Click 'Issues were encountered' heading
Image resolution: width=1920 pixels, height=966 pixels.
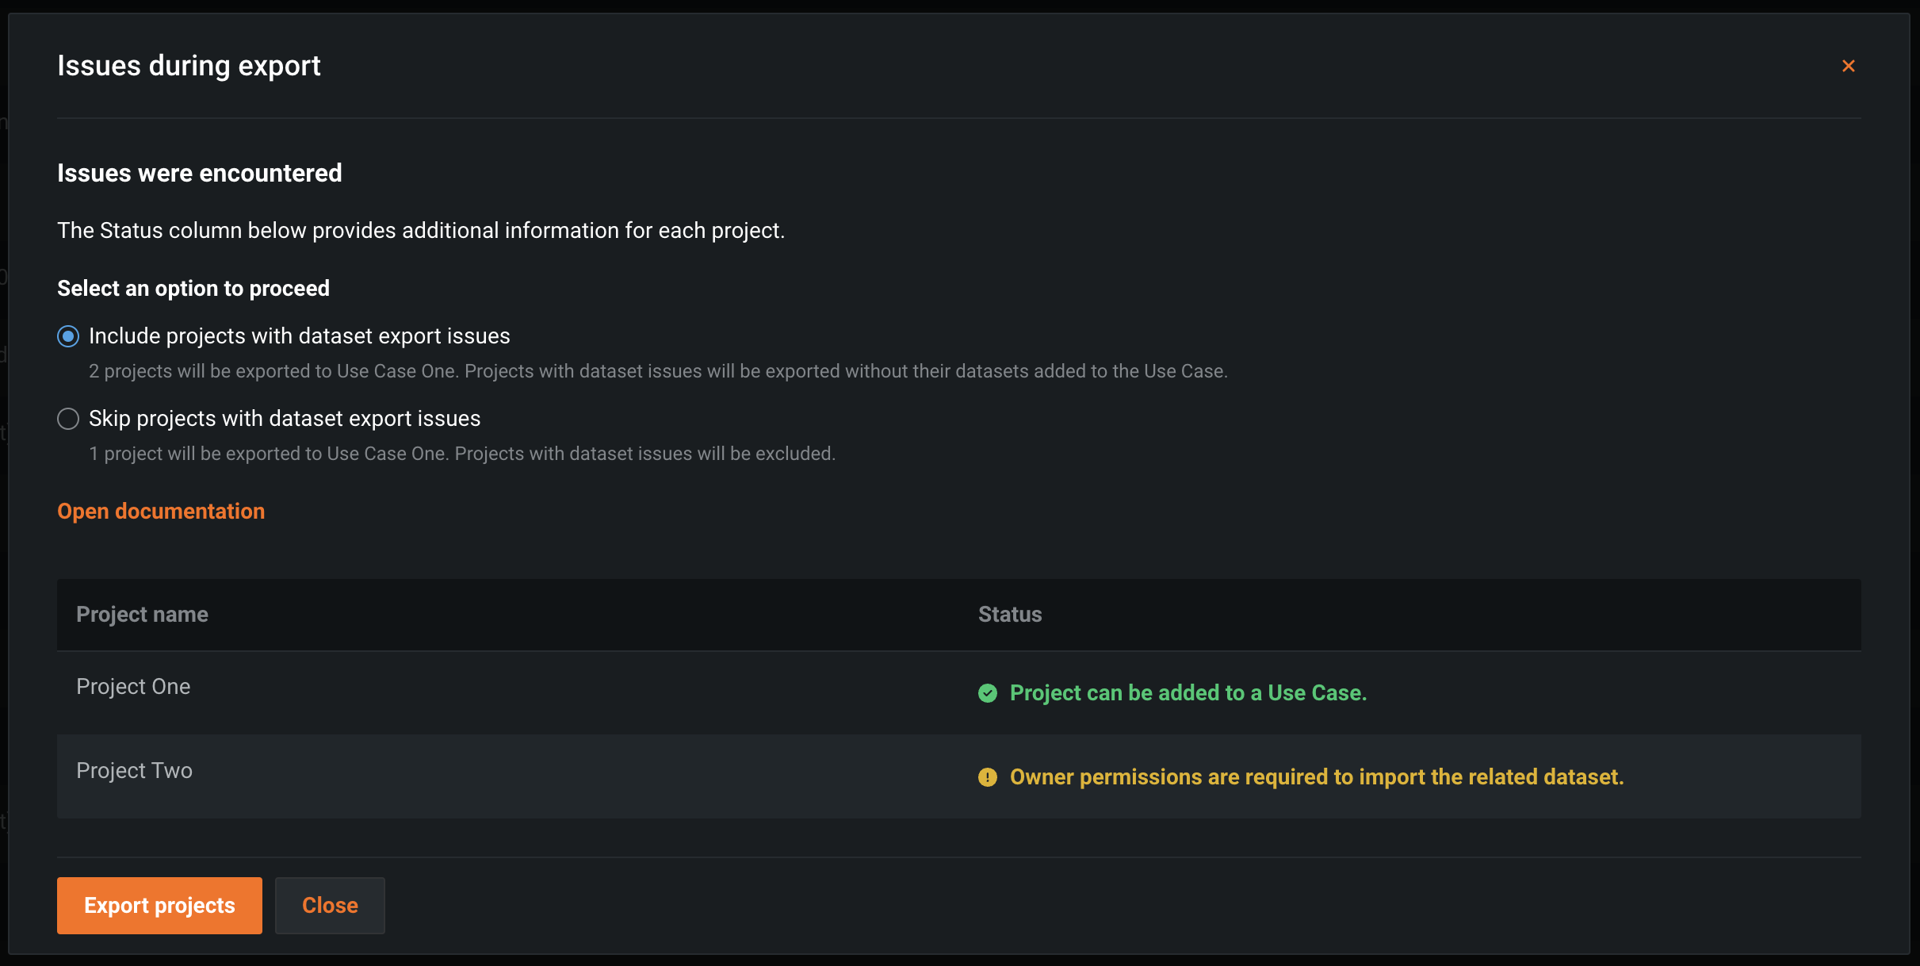click(x=199, y=173)
